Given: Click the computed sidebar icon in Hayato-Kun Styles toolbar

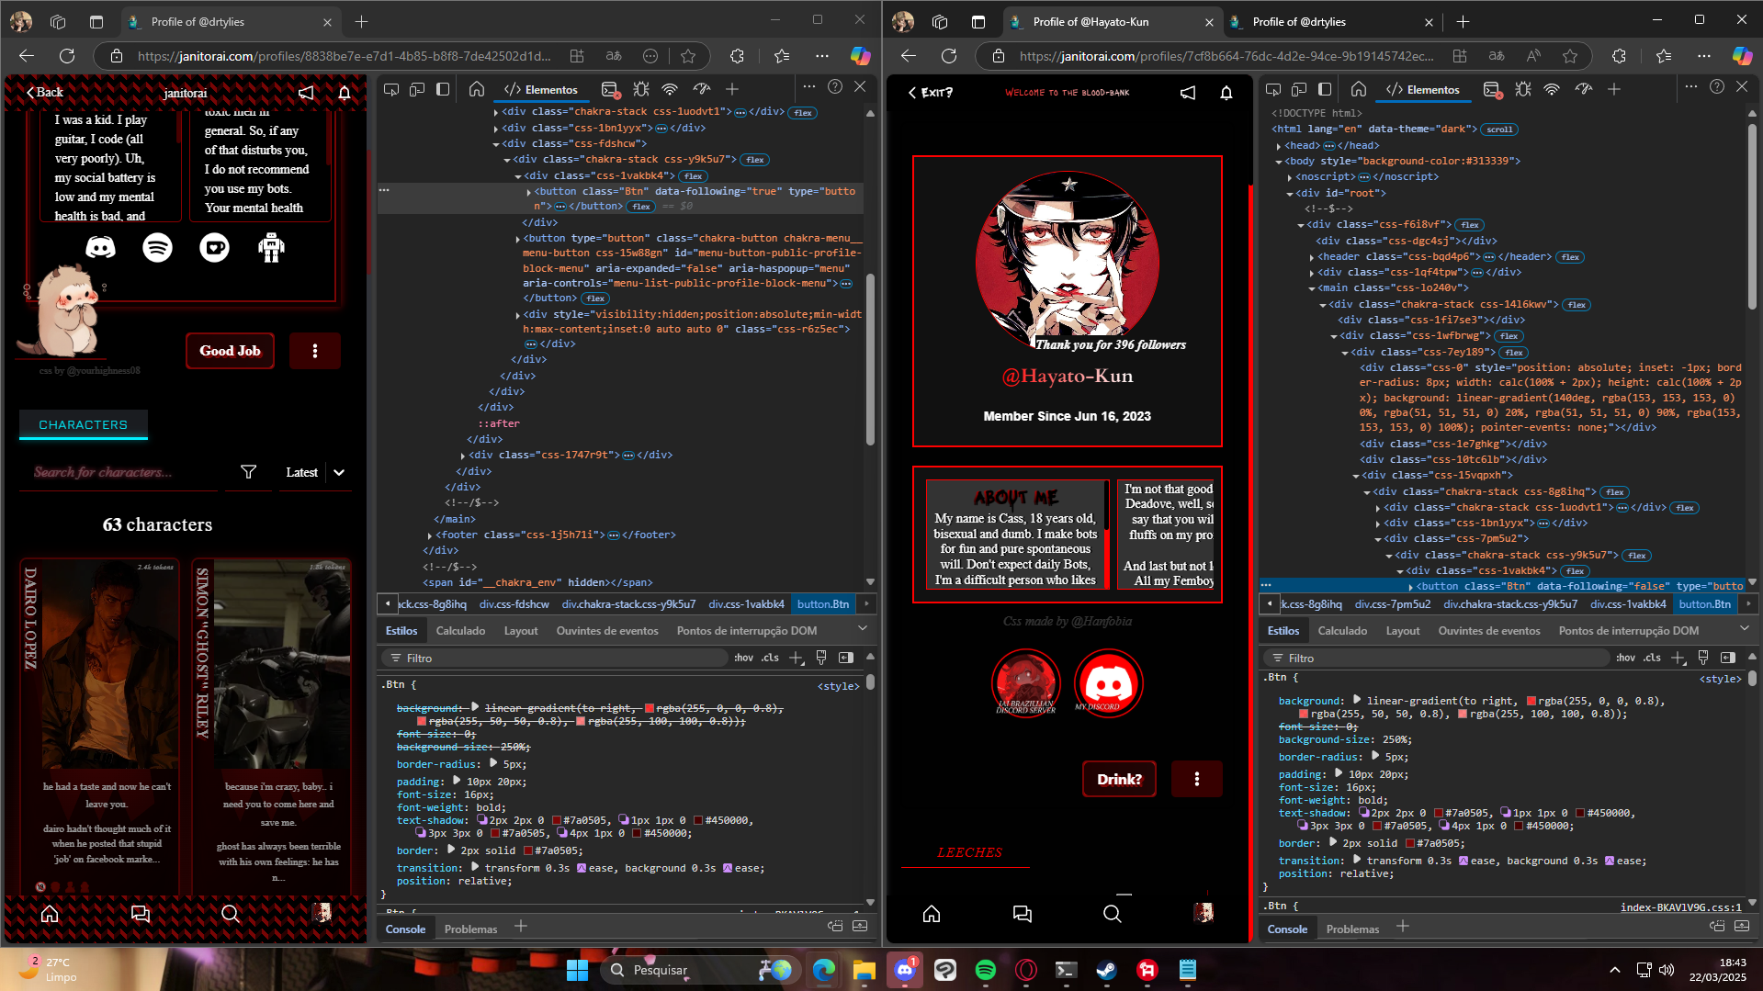Looking at the screenshot, I should tap(1727, 658).
